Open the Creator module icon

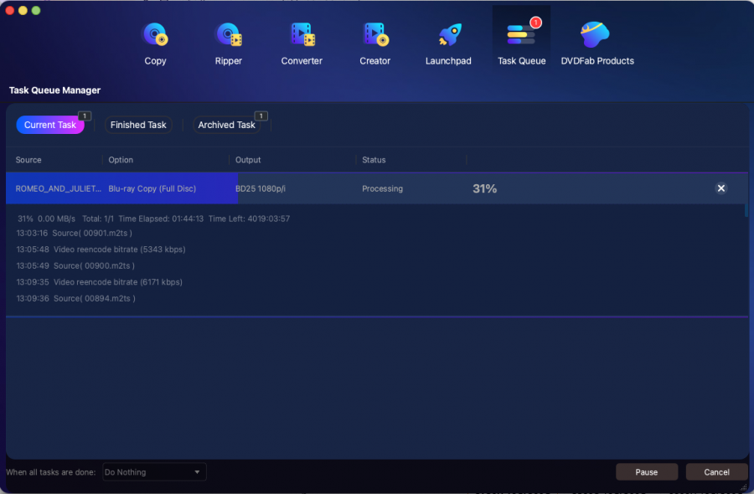pos(374,35)
